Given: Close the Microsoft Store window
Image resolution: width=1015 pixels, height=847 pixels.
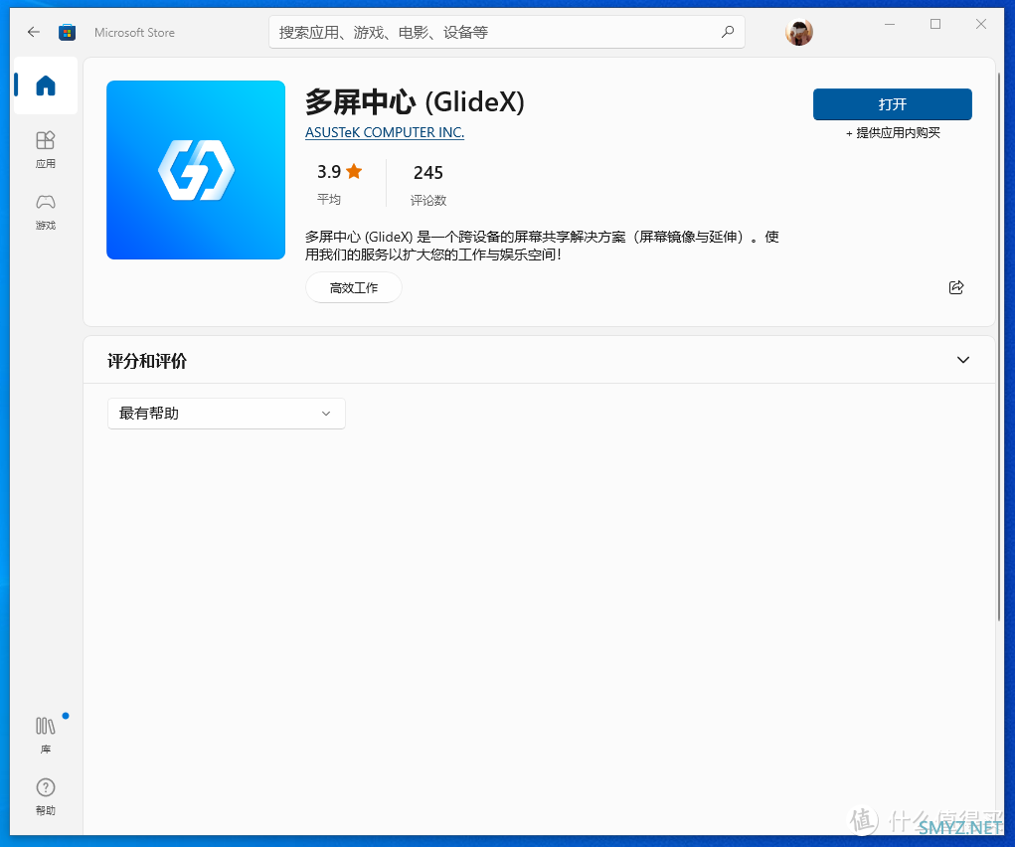Looking at the screenshot, I should [x=980, y=24].
